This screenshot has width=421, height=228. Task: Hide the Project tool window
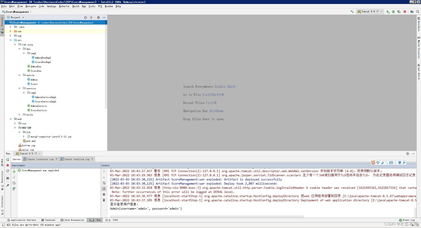104,17
